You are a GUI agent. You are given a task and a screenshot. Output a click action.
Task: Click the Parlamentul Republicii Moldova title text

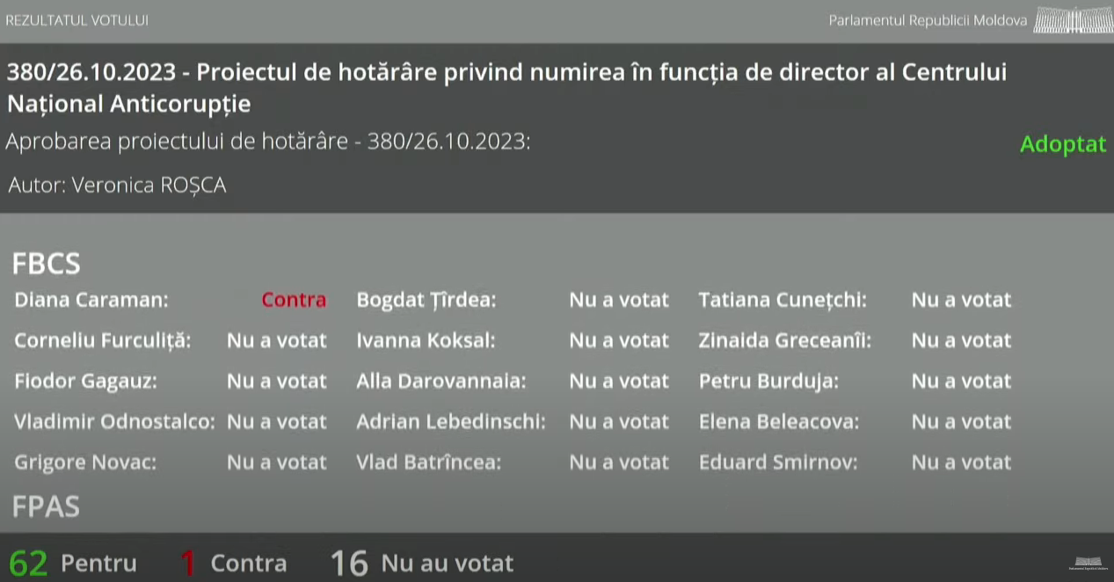(928, 20)
